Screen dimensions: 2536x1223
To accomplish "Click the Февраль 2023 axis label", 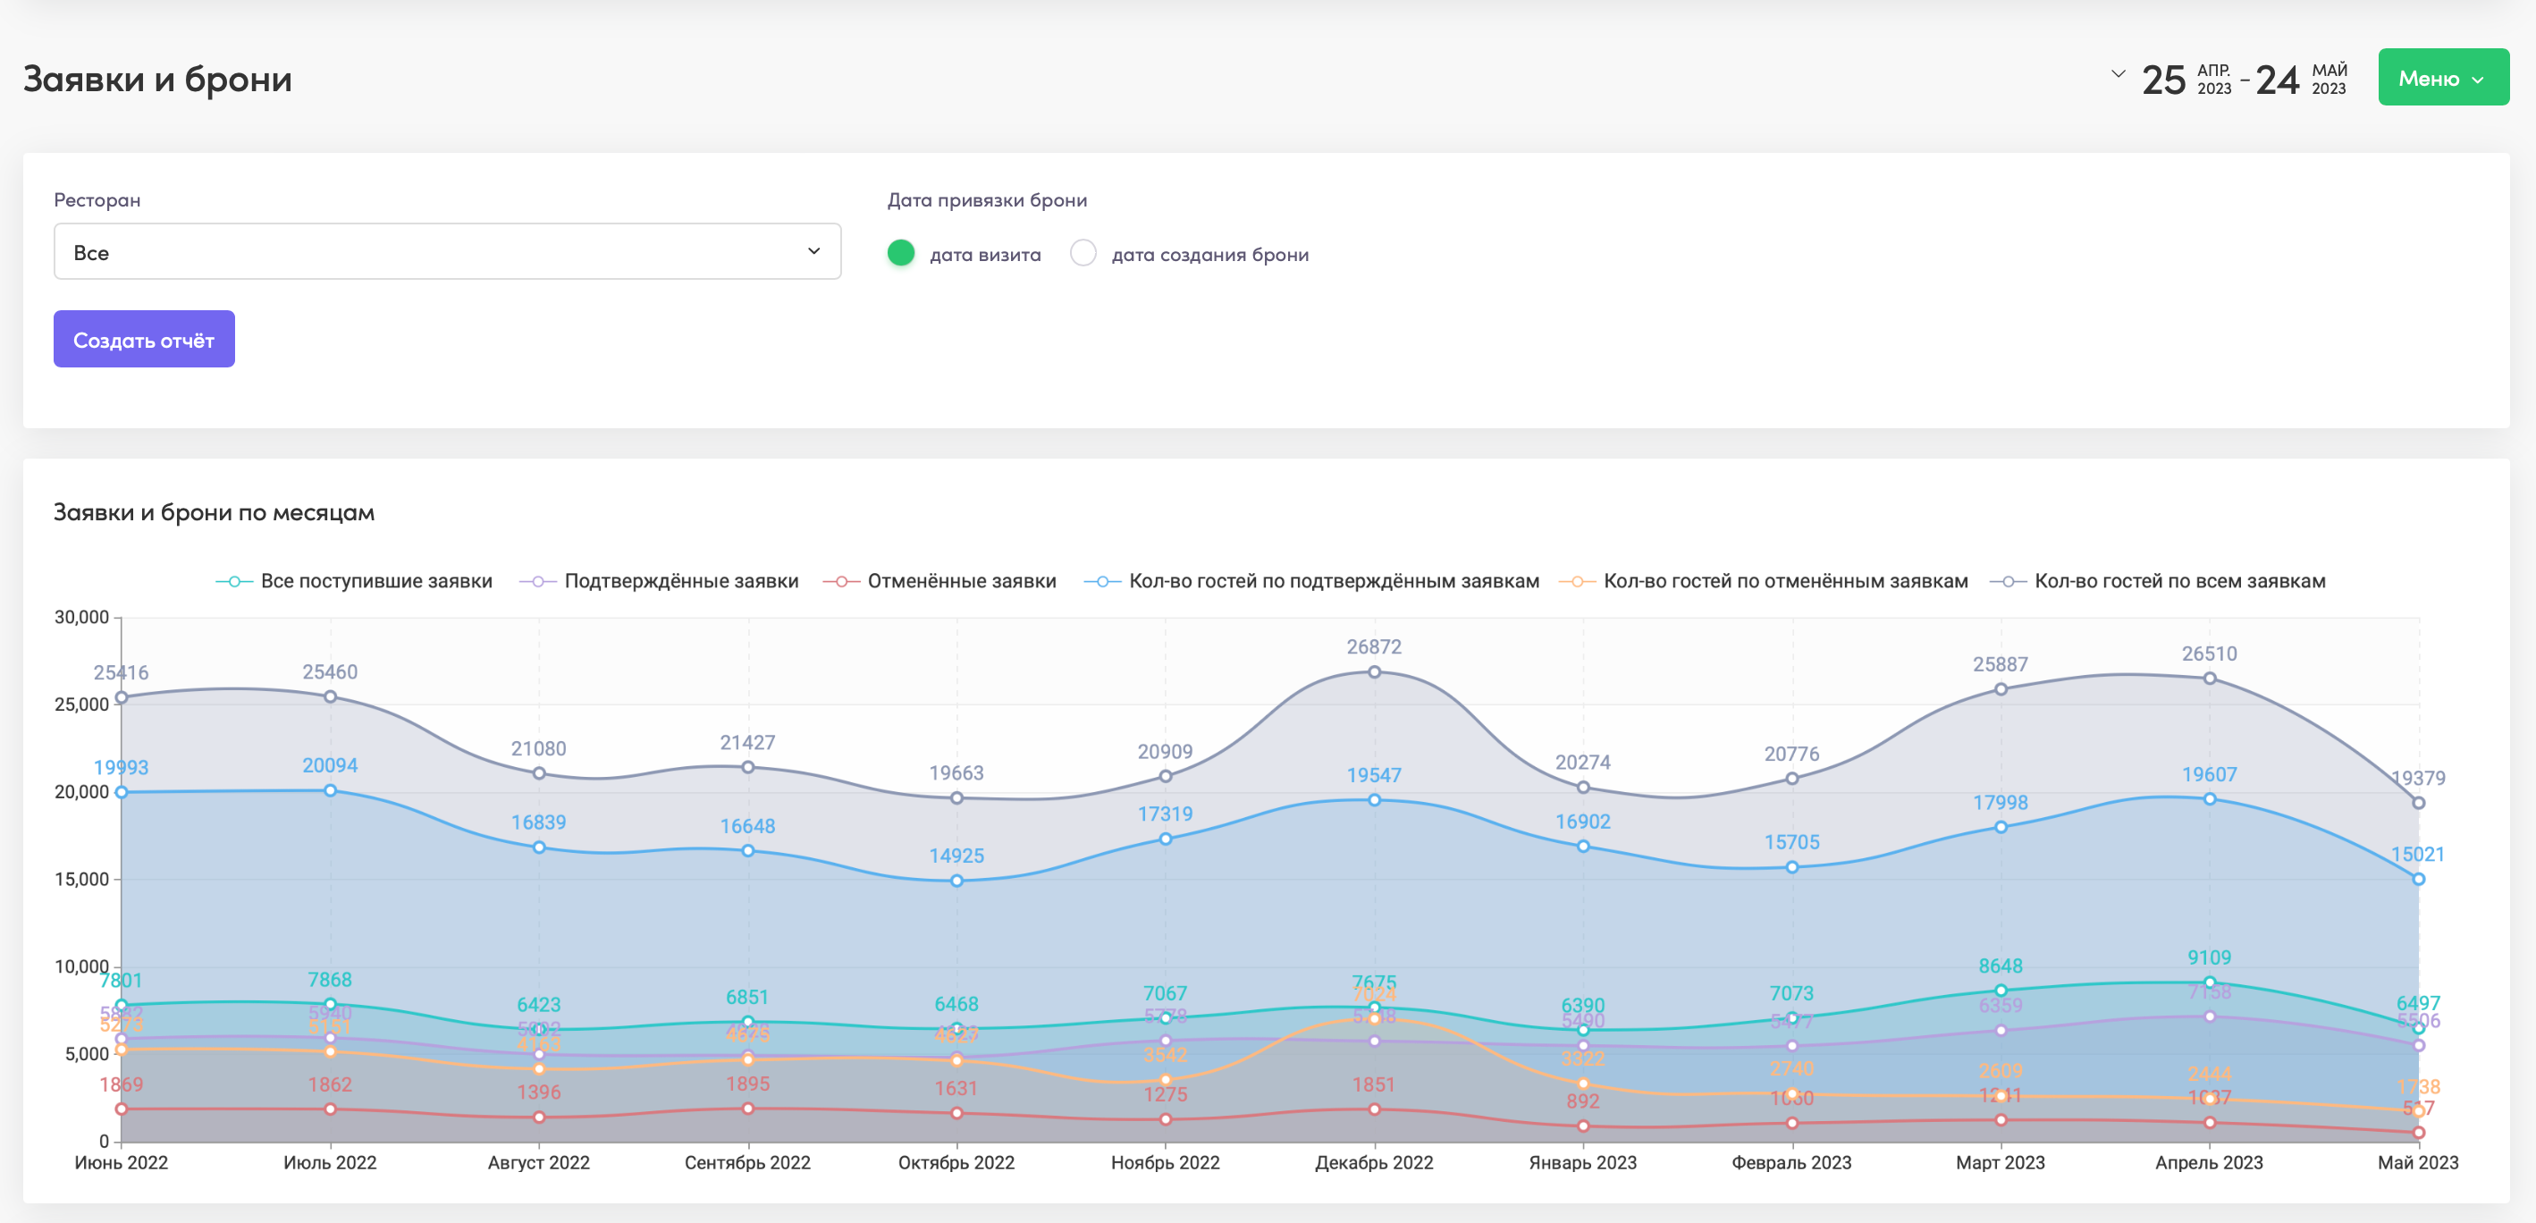I will pyautogui.click(x=1791, y=1163).
